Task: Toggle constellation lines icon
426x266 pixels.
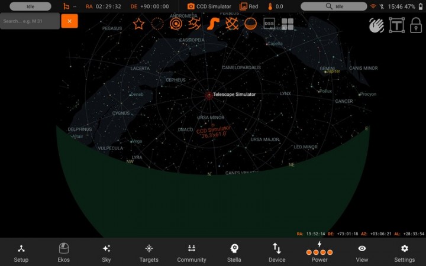Action: pyautogui.click(x=195, y=24)
